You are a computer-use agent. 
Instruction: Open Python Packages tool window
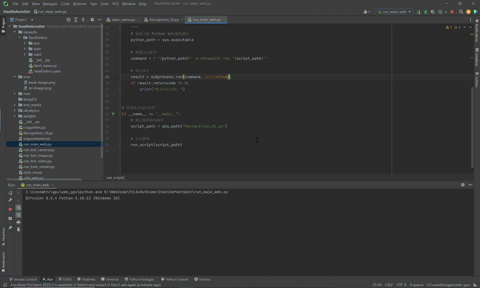[x=139, y=279]
